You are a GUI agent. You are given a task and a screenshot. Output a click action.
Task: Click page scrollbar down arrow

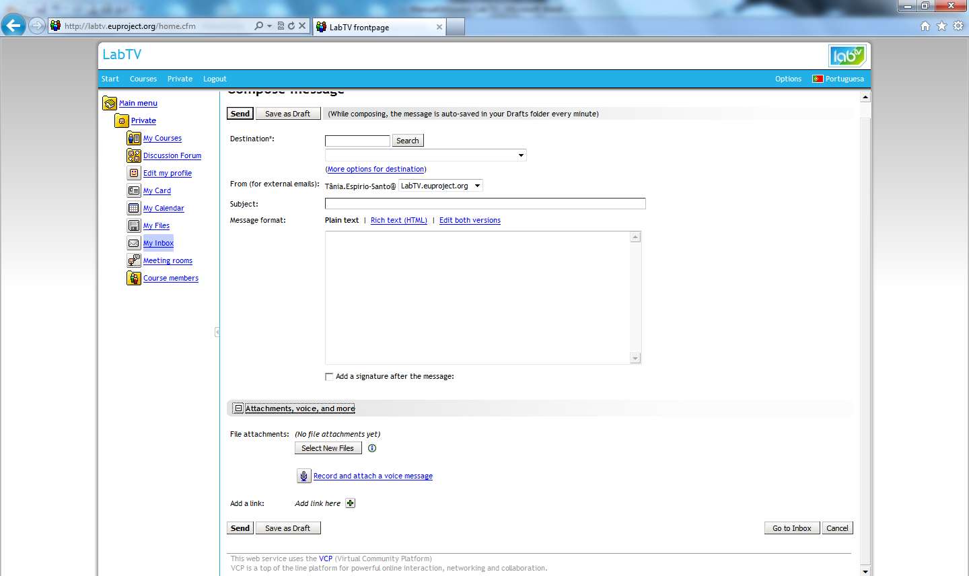click(x=865, y=571)
